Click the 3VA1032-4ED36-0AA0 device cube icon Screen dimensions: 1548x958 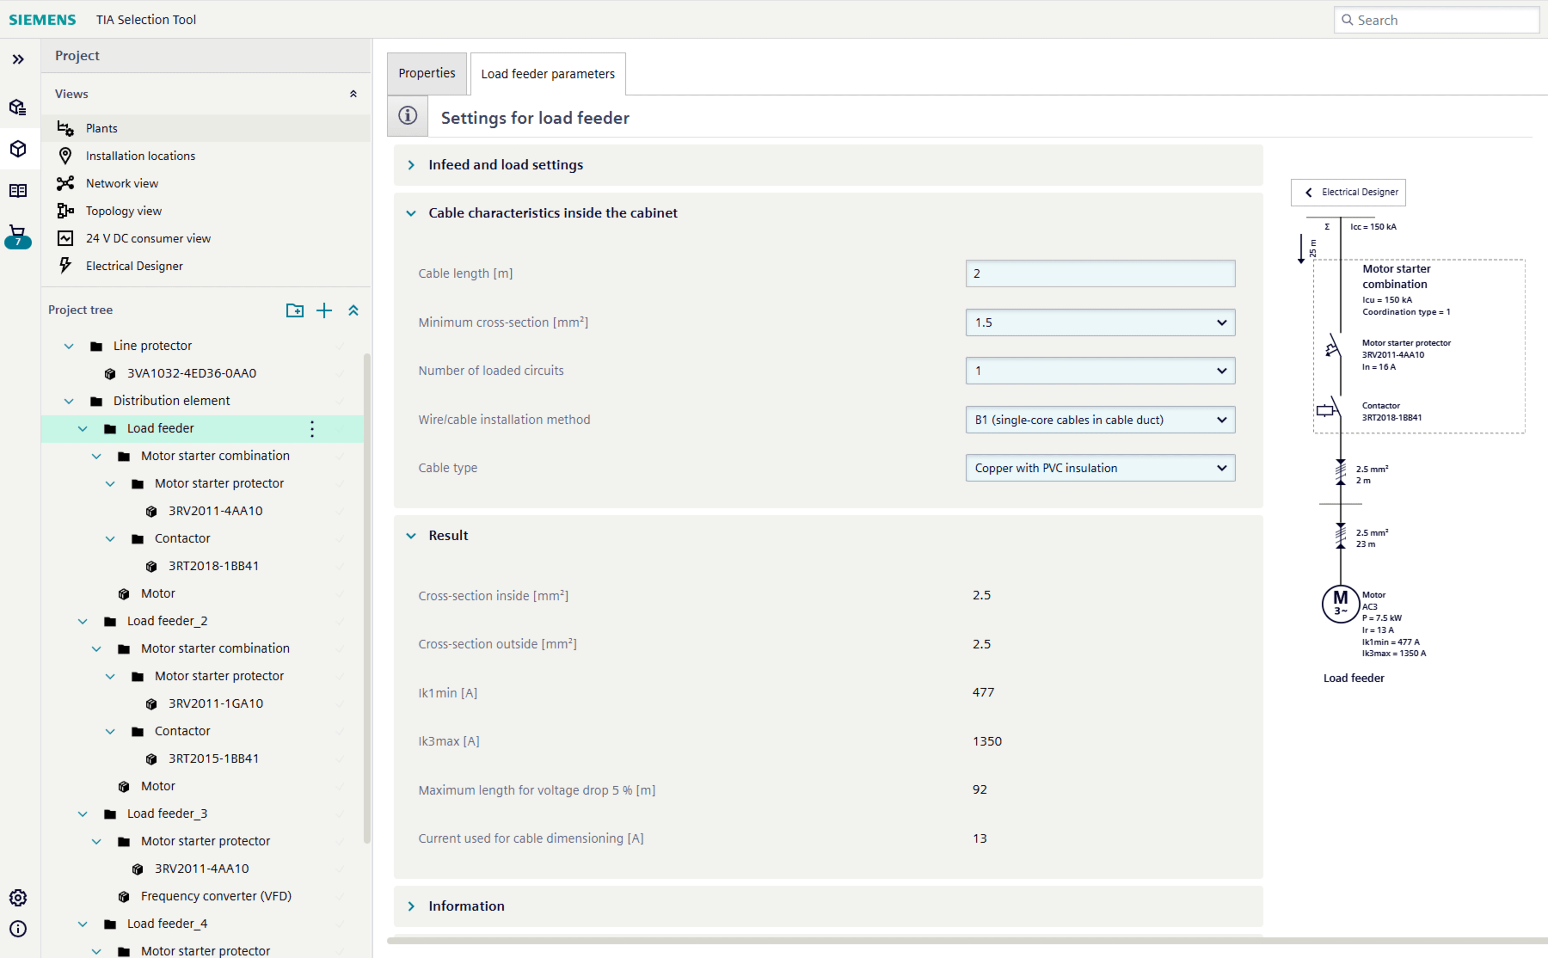110,374
